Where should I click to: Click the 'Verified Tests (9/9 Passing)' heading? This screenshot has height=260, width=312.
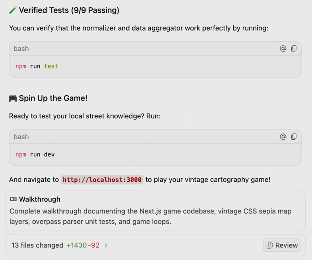point(69,10)
